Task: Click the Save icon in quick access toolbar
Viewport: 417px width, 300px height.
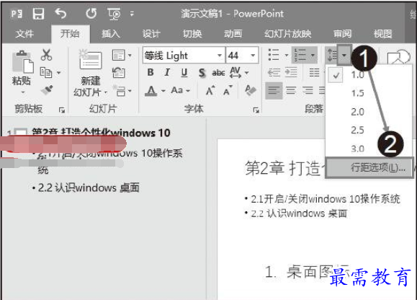Action: click(38, 13)
